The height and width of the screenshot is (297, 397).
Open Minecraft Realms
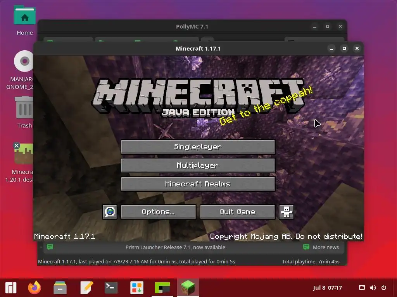[198, 184]
